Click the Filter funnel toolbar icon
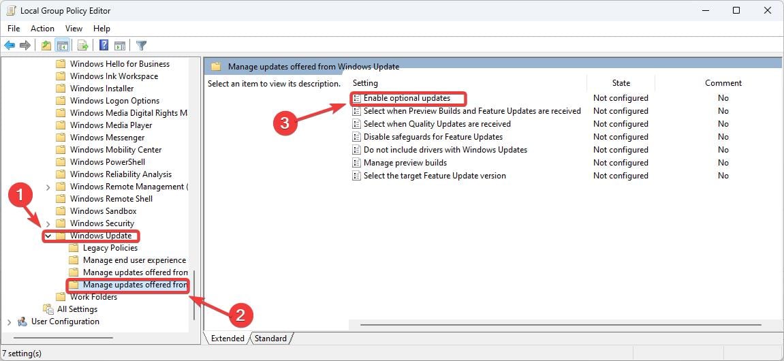Viewport: 784px width, 361px height. pos(142,46)
